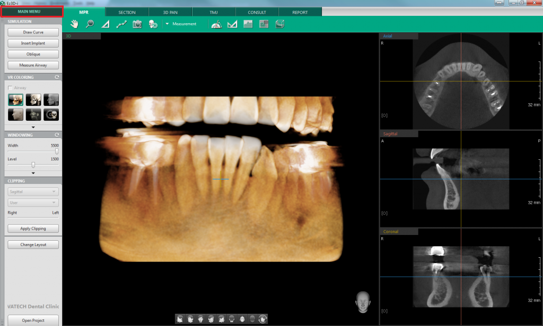543x326 pixels.
Task: Reset VR Coloring with refresh icon
Action: click(x=56, y=77)
